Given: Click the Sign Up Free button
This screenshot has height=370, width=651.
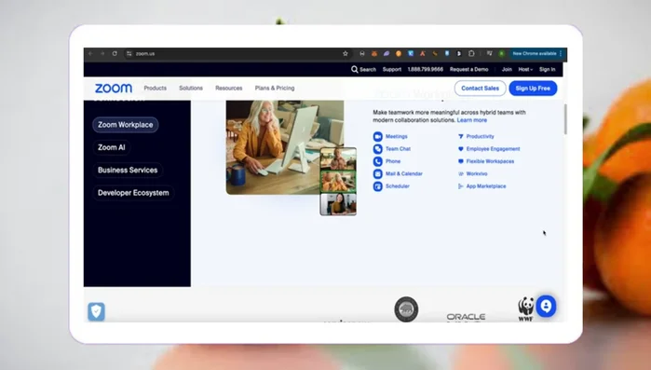Looking at the screenshot, I should pyautogui.click(x=533, y=88).
